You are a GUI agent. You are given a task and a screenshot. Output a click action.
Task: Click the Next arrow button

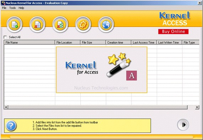tap(183, 125)
